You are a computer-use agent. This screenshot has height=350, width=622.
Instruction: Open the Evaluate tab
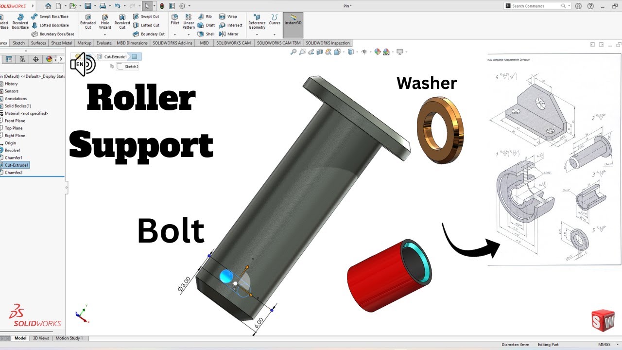tap(104, 43)
